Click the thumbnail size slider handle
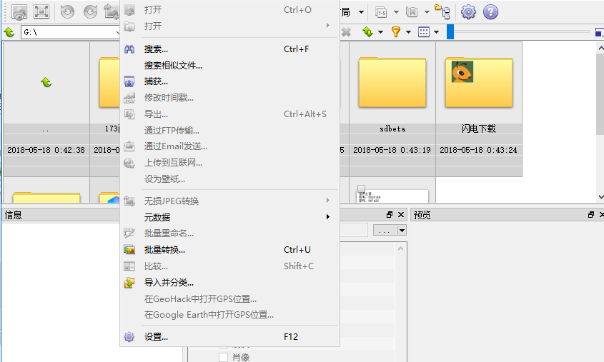Viewport: 604px width, 362px height. [x=450, y=32]
